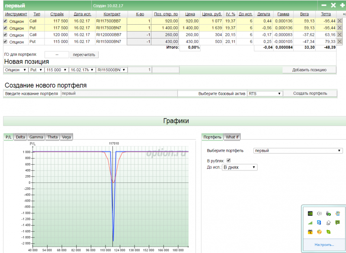Toggle the 'В рублях' checkbox
This screenshot has width=346, height=253.
pos(229,160)
